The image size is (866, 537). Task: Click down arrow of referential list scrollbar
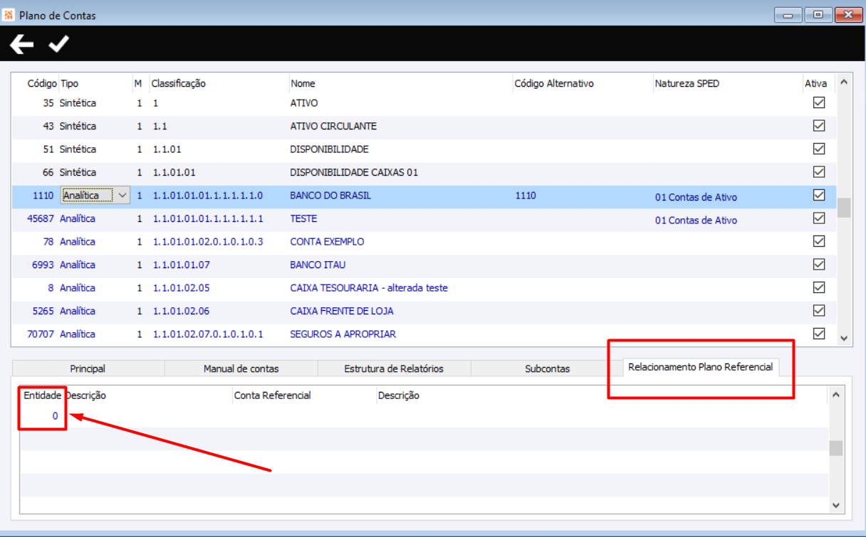(x=836, y=505)
